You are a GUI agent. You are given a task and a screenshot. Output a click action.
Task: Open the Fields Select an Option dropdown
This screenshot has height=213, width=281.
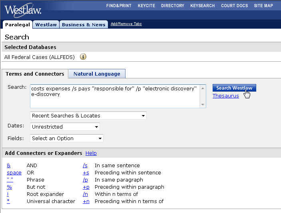(x=67, y=139)
